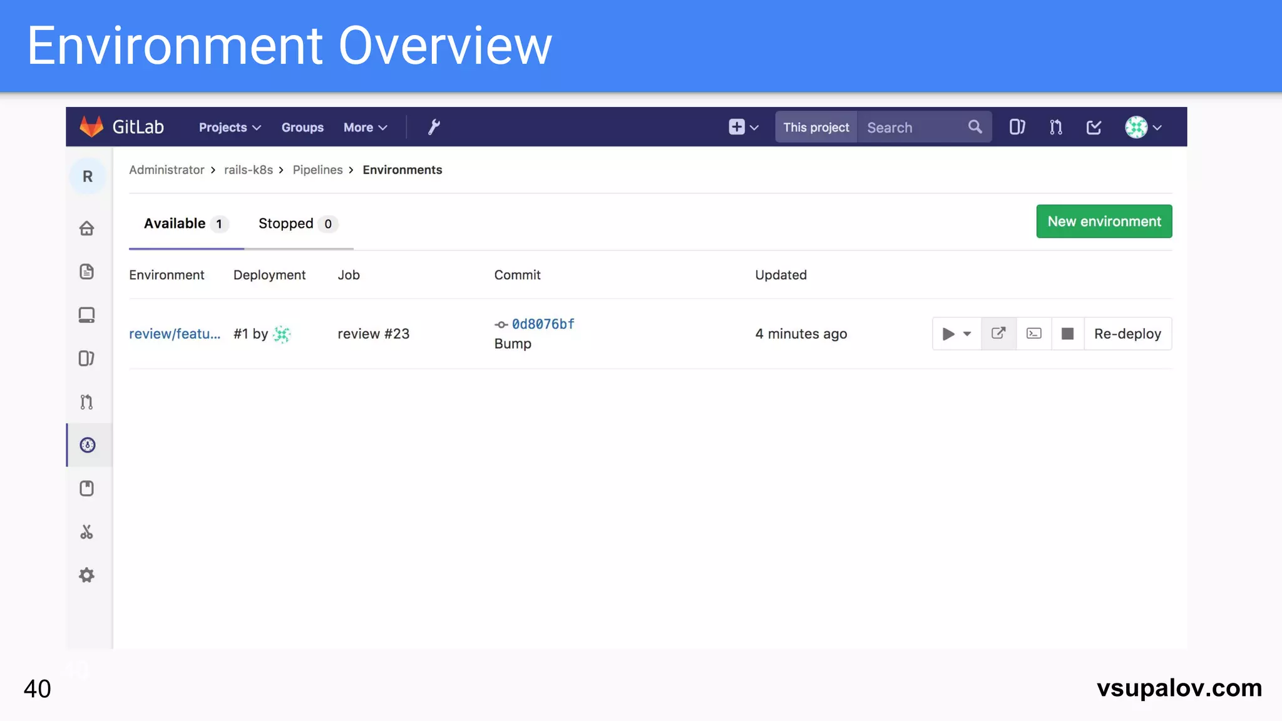The height and width of the screenshot is (721, 1282).
Task: Open the sidebar project home icon
Action: click(x=87, y=228)
